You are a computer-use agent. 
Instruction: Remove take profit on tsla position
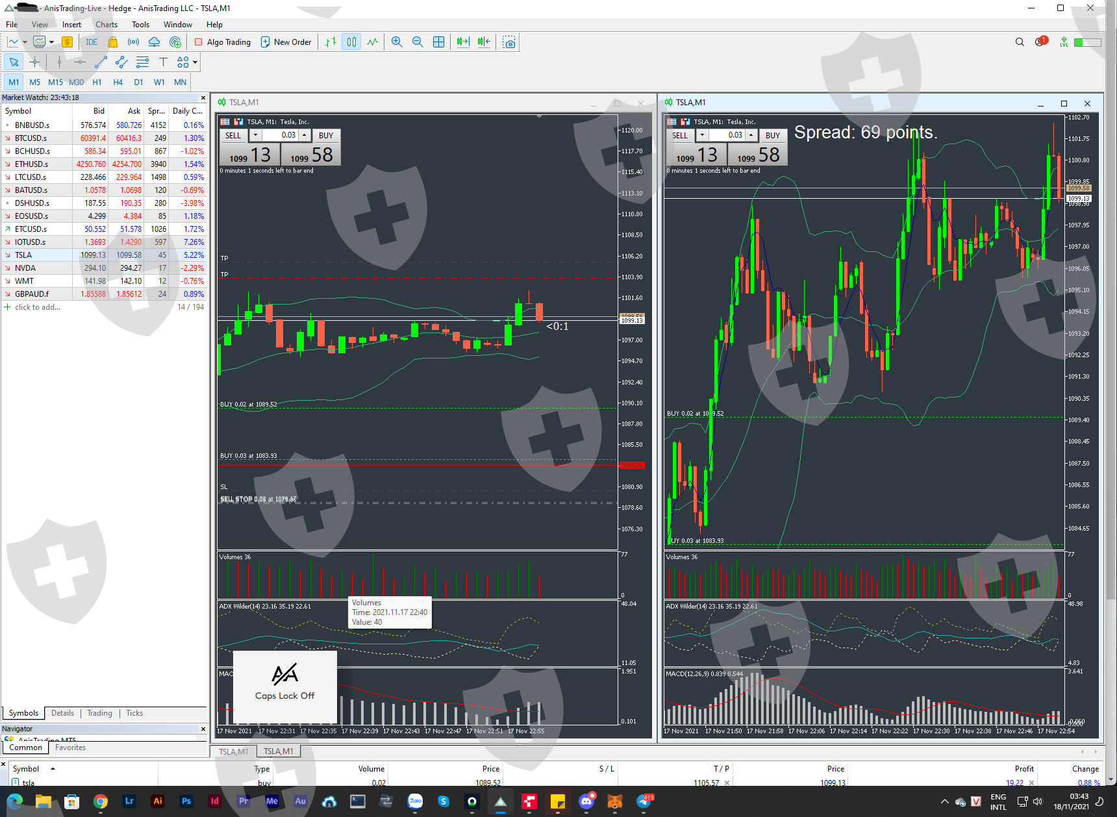coord(727,783)
